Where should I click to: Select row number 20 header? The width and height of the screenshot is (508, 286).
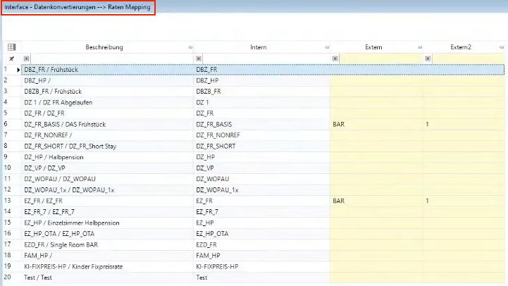(x=6, y=278)
